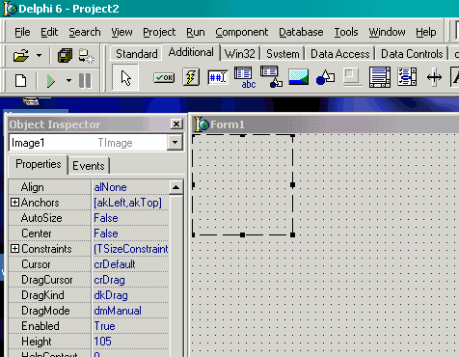The height and width of the screenshot is (357, 459).
Task: Click the arrow pointer selection tool
Action: click(x=125, y=77)
